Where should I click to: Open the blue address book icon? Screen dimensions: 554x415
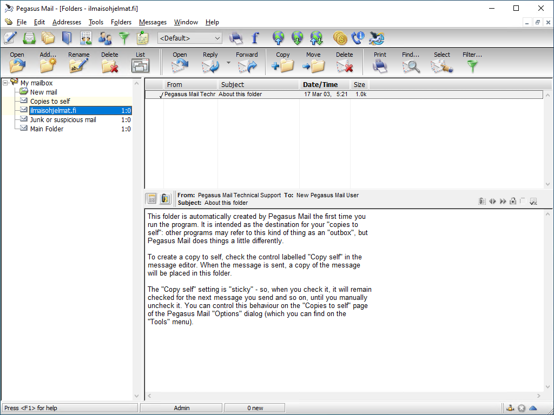tap(67, 38)
